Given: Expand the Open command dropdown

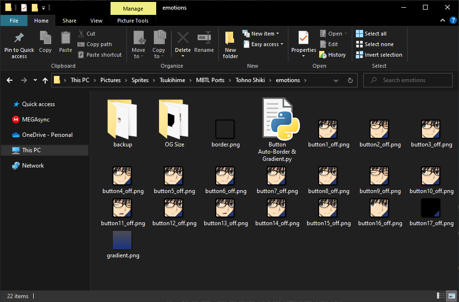Looking at the screenshot, I should (x=346, y=34).
